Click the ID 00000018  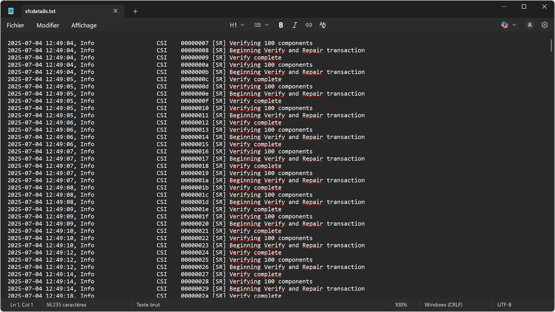point(195,166)
